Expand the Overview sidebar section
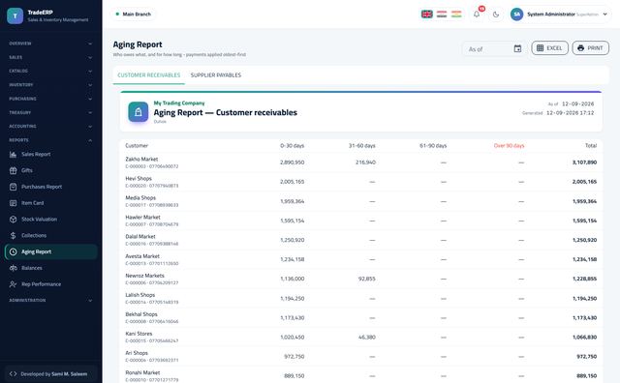620x383 pixels. (50, 44)
